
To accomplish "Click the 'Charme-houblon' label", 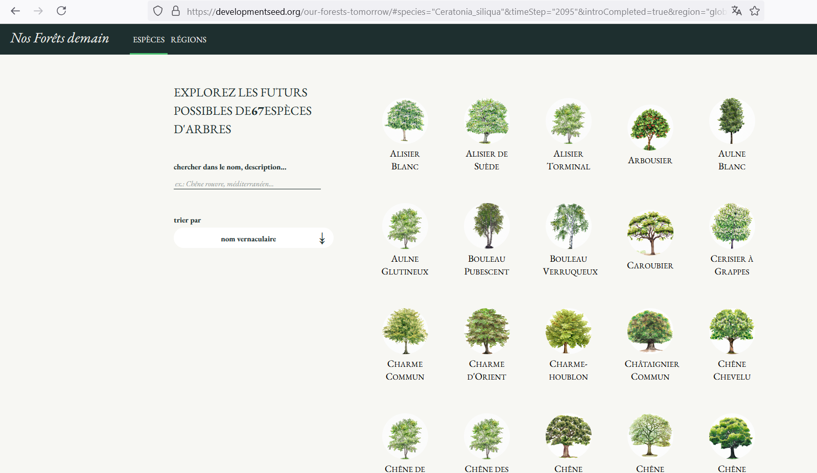I will click(569, 370).
